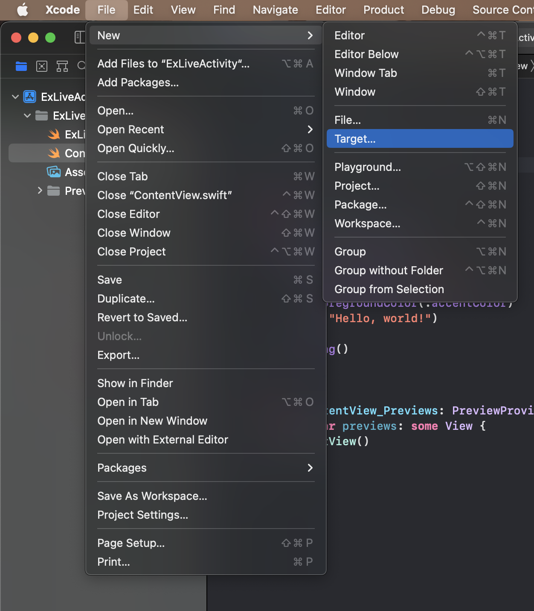This screenshot has height=611, width=534.
Task: Click Save in File menu
Action: pyautogui.click(x=206, y=280)
